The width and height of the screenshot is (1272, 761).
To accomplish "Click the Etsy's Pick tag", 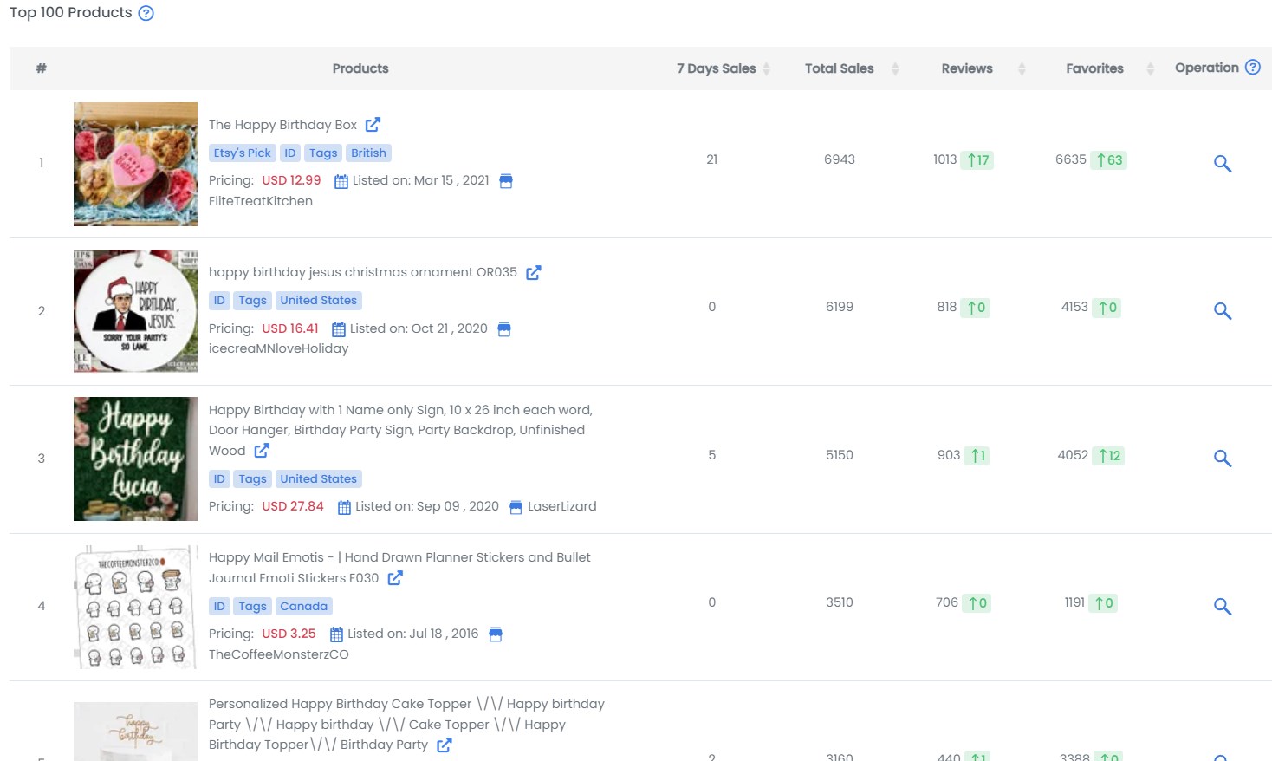I will 243,153.
